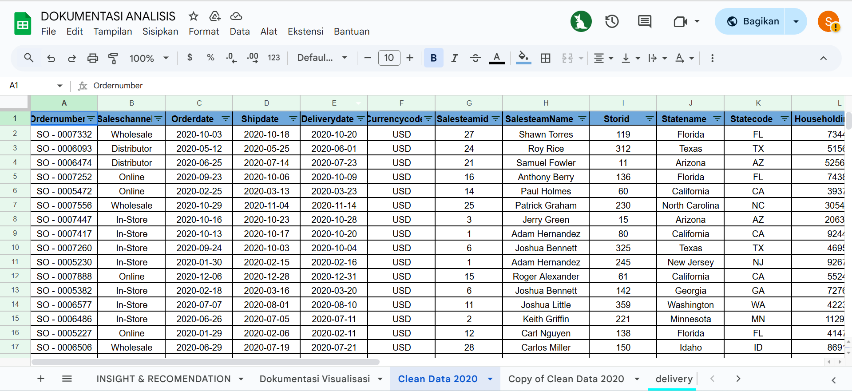This screenshot has height=391, width=852.
Task: Click the font size input field
Action: coord(389,58)
